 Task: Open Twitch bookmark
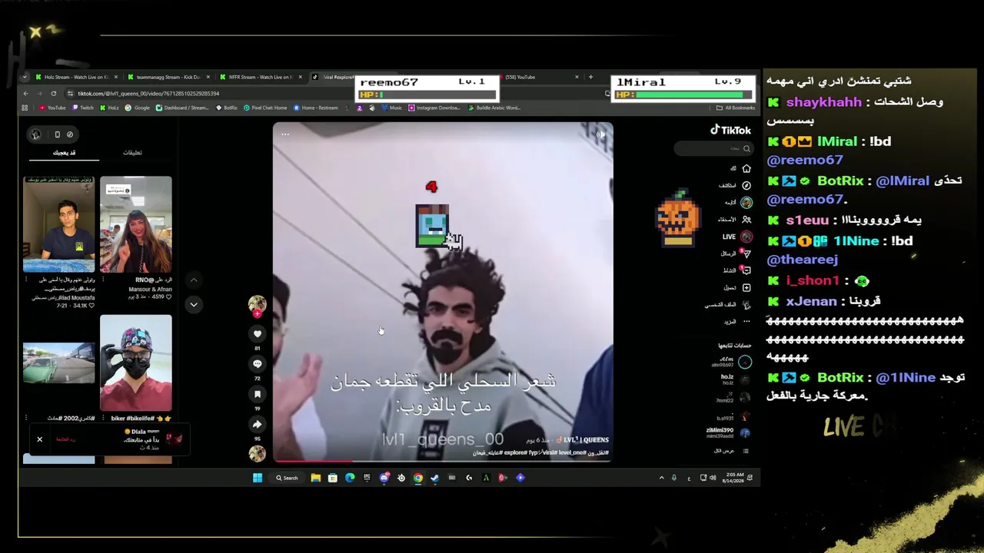[82, 108]
